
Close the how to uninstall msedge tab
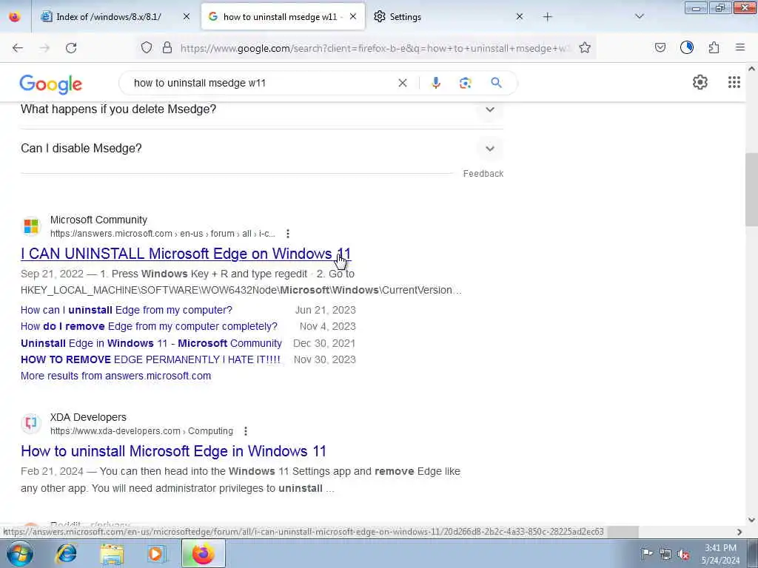(x=353, y=17)
